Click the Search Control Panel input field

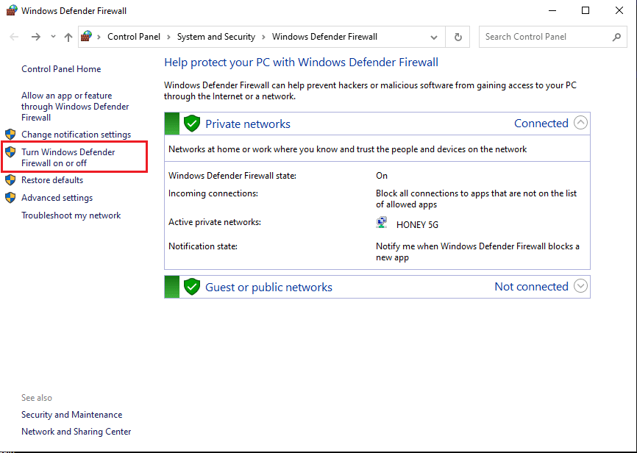tap(544, 37)
